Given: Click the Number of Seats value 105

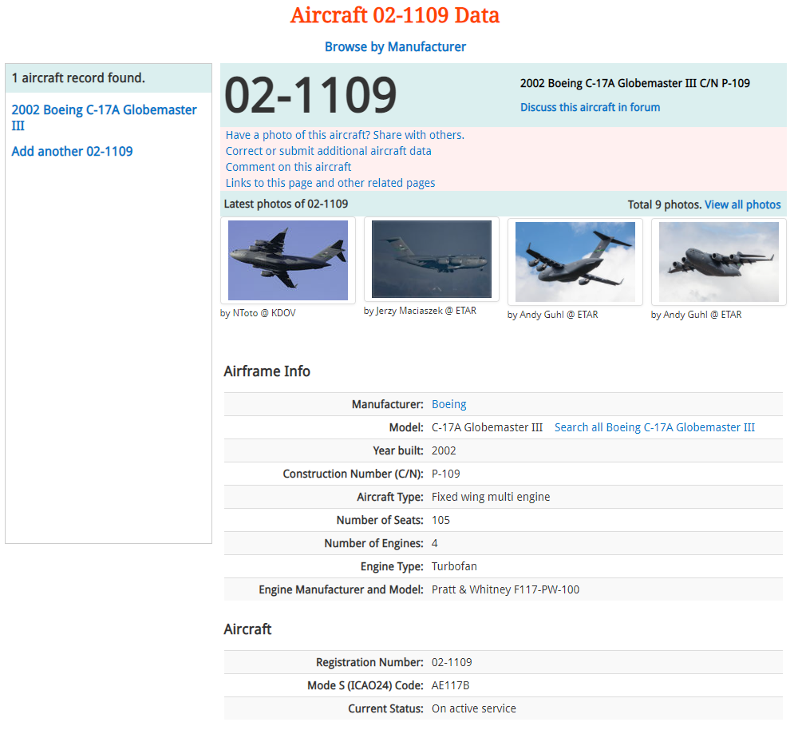Looking at the screenshot, I should pyautogui.click(x=440, y=520).
